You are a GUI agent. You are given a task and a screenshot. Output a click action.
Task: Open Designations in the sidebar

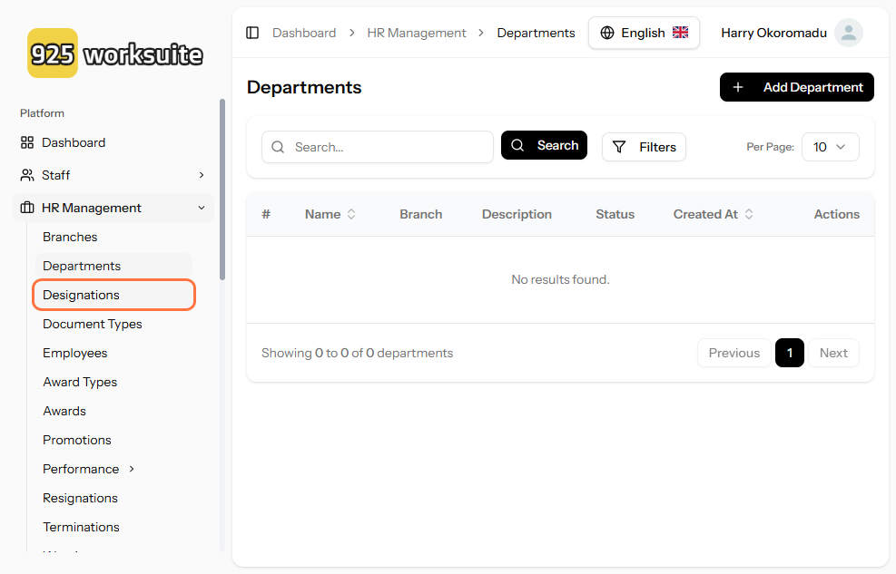81,295
